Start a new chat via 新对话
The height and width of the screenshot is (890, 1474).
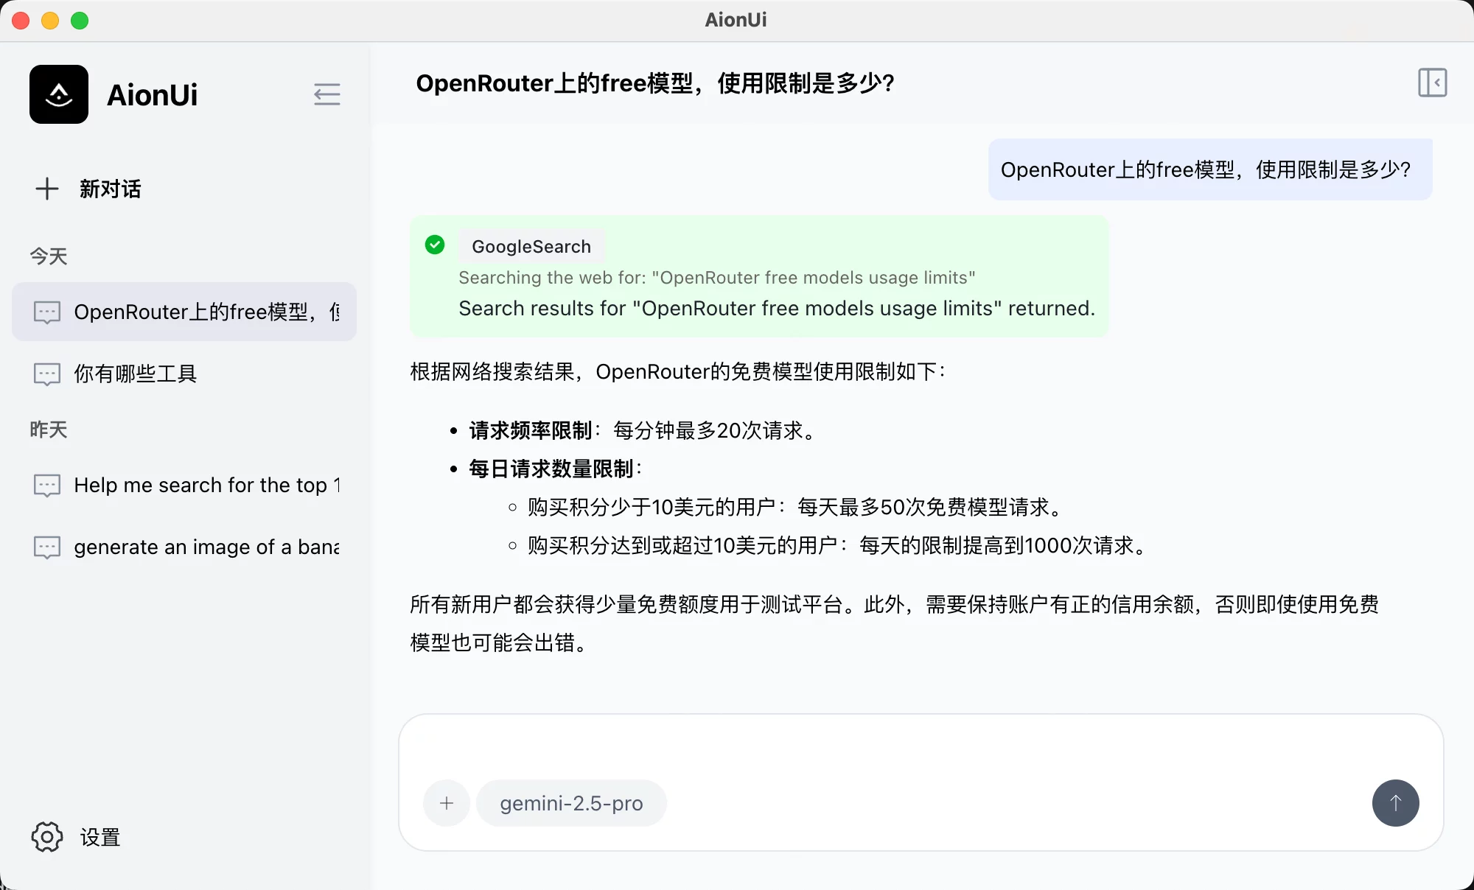click(111, 189)
